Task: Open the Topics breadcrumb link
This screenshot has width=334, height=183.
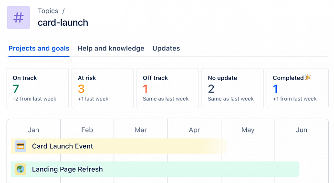Action: click(48, 11)
